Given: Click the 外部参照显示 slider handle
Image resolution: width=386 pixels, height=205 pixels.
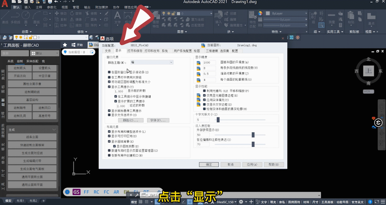Looking at the screenshot, I should pyautogui.click(x=253, y=135).
